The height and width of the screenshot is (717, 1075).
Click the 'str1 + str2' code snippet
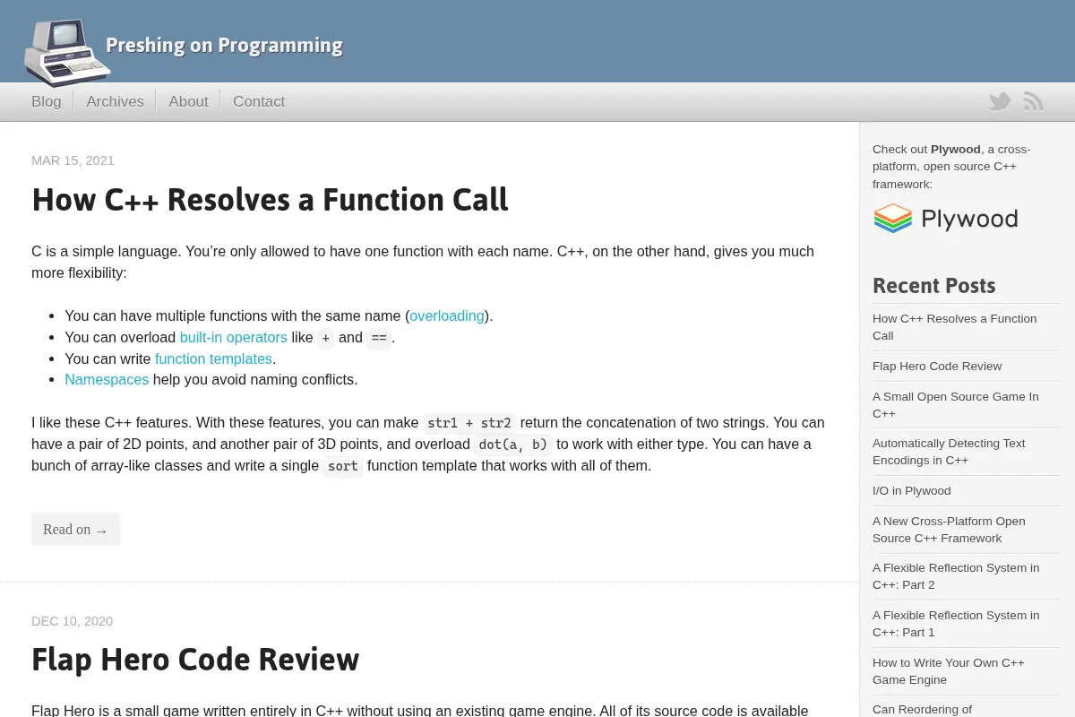[x=469, y=423]
